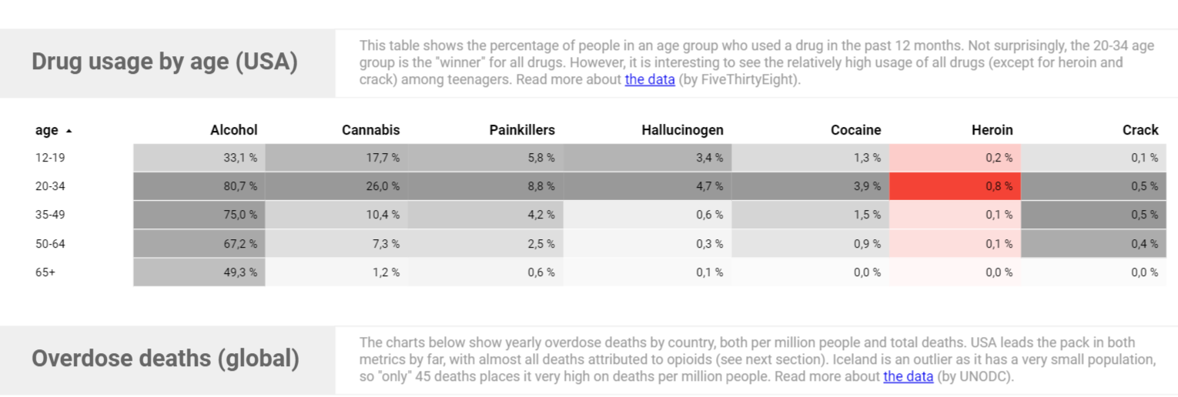Viewport: 1178px width, 397px height.
Task: Click the "Overdose deaths (global)" heading
Action: 166,359
